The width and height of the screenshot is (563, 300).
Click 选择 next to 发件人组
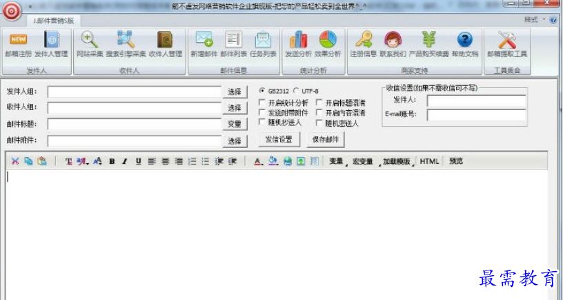tap(235, 92)
